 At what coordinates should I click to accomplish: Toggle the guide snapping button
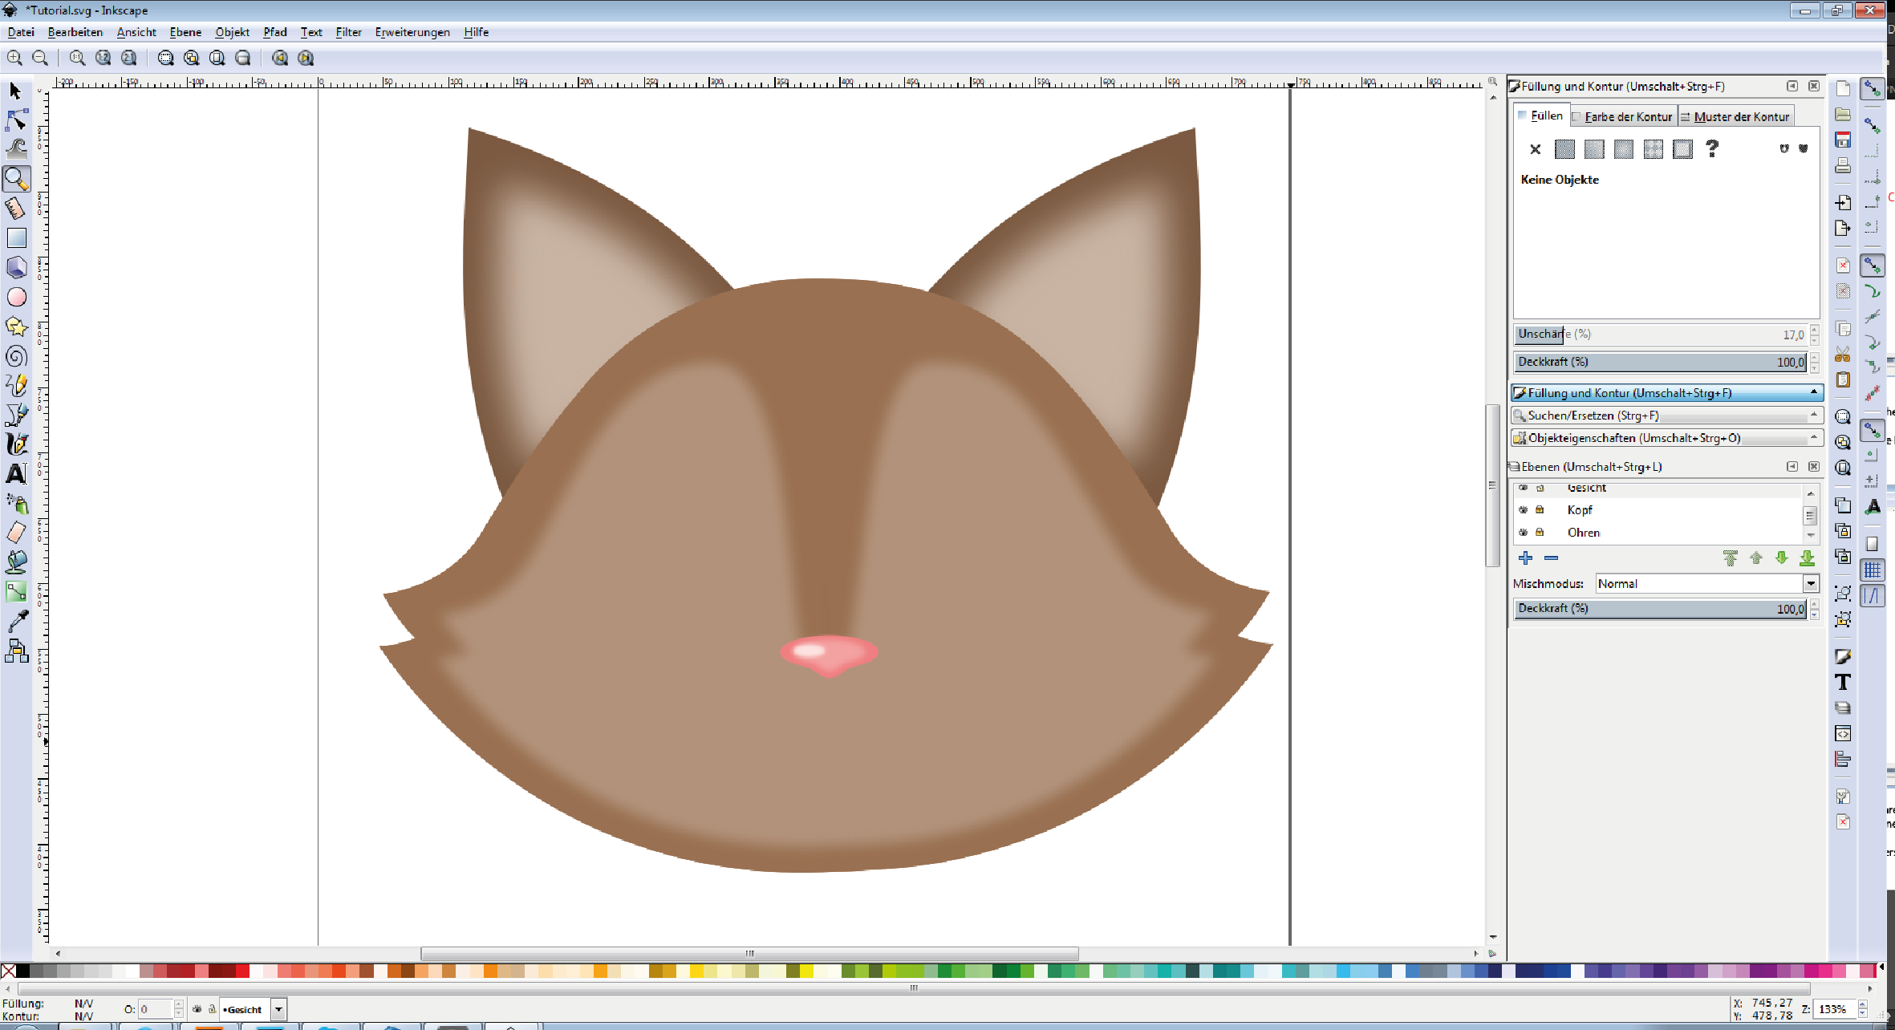pyautogui.click(x=1873, y=596)
